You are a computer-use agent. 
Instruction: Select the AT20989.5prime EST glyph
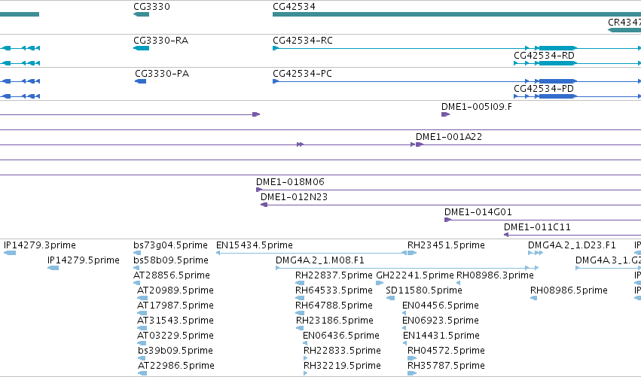click(x=142, y=298)
